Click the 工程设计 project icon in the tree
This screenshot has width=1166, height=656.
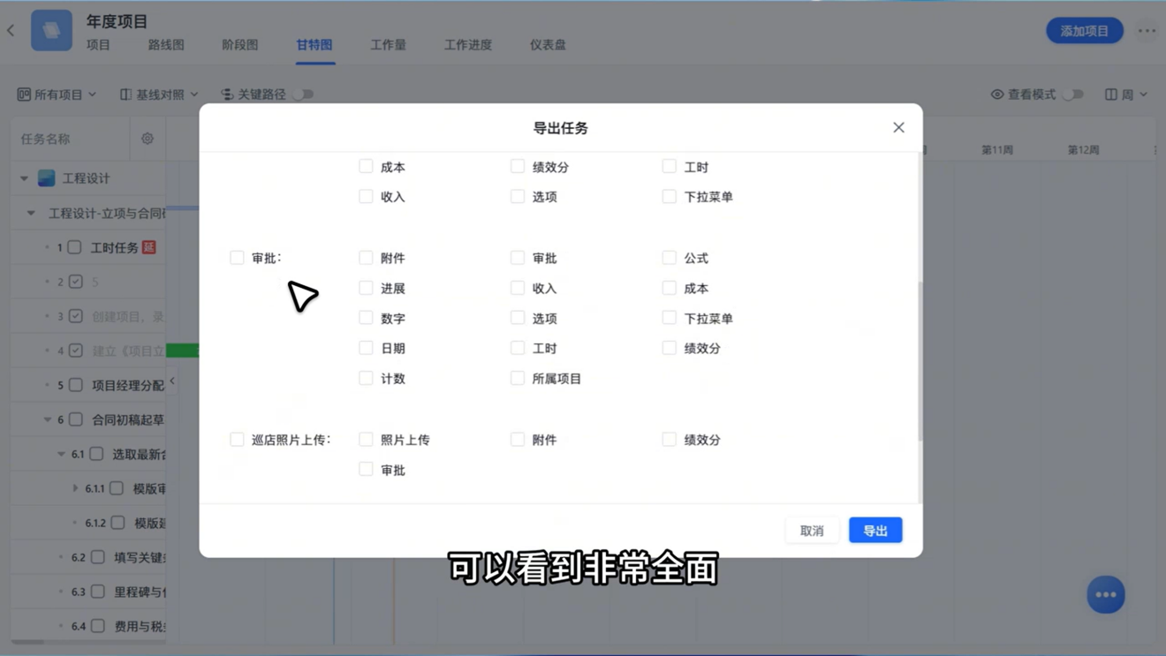point(47,178)
